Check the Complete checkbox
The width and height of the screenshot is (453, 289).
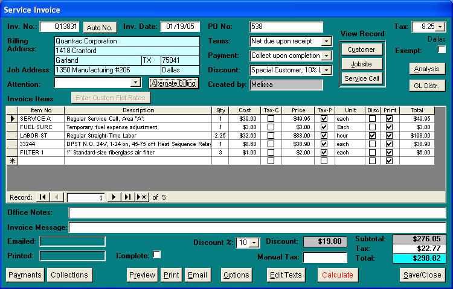(157, 255)
